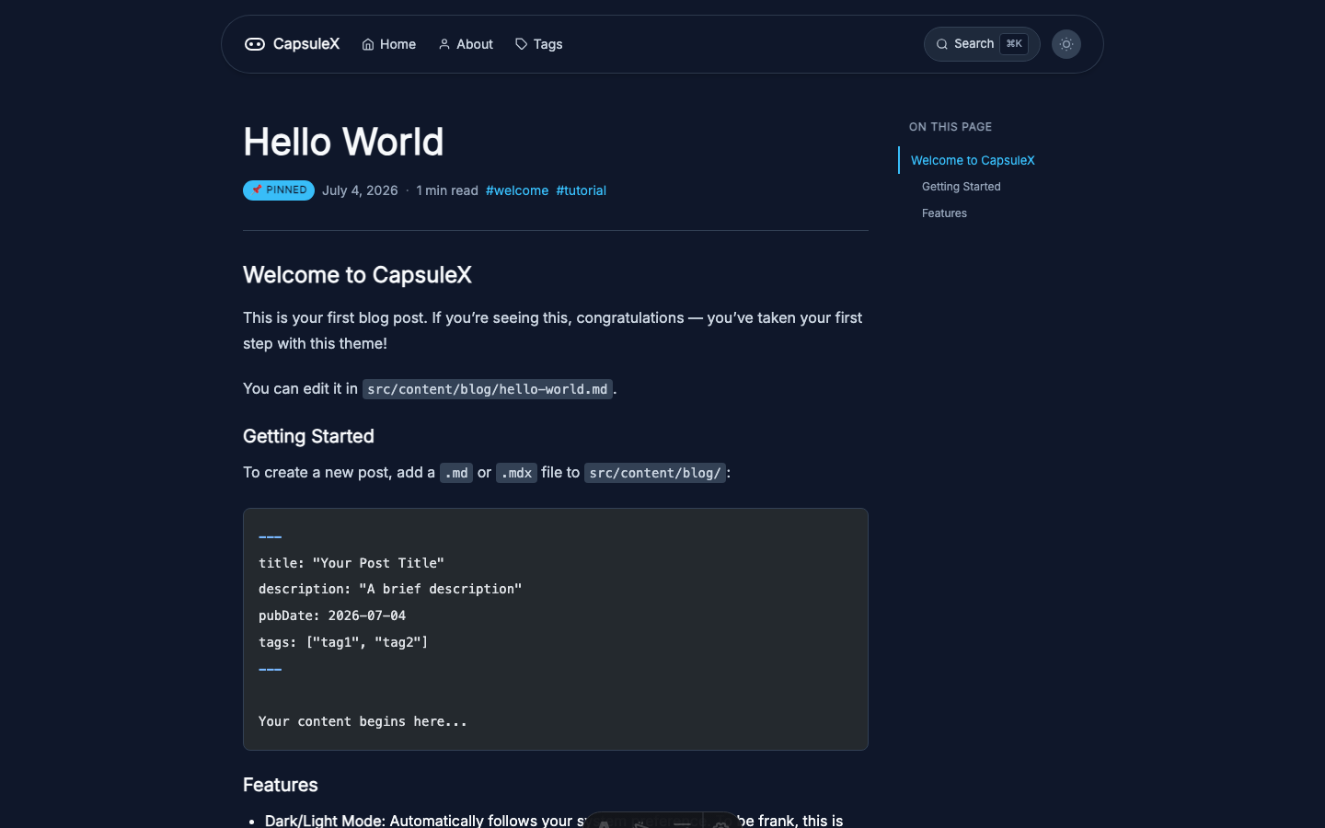Click the ⌘K shortcut badge
This screenshot has height=828, width=1325.
pyautogui.click(x=1014, y=44)
